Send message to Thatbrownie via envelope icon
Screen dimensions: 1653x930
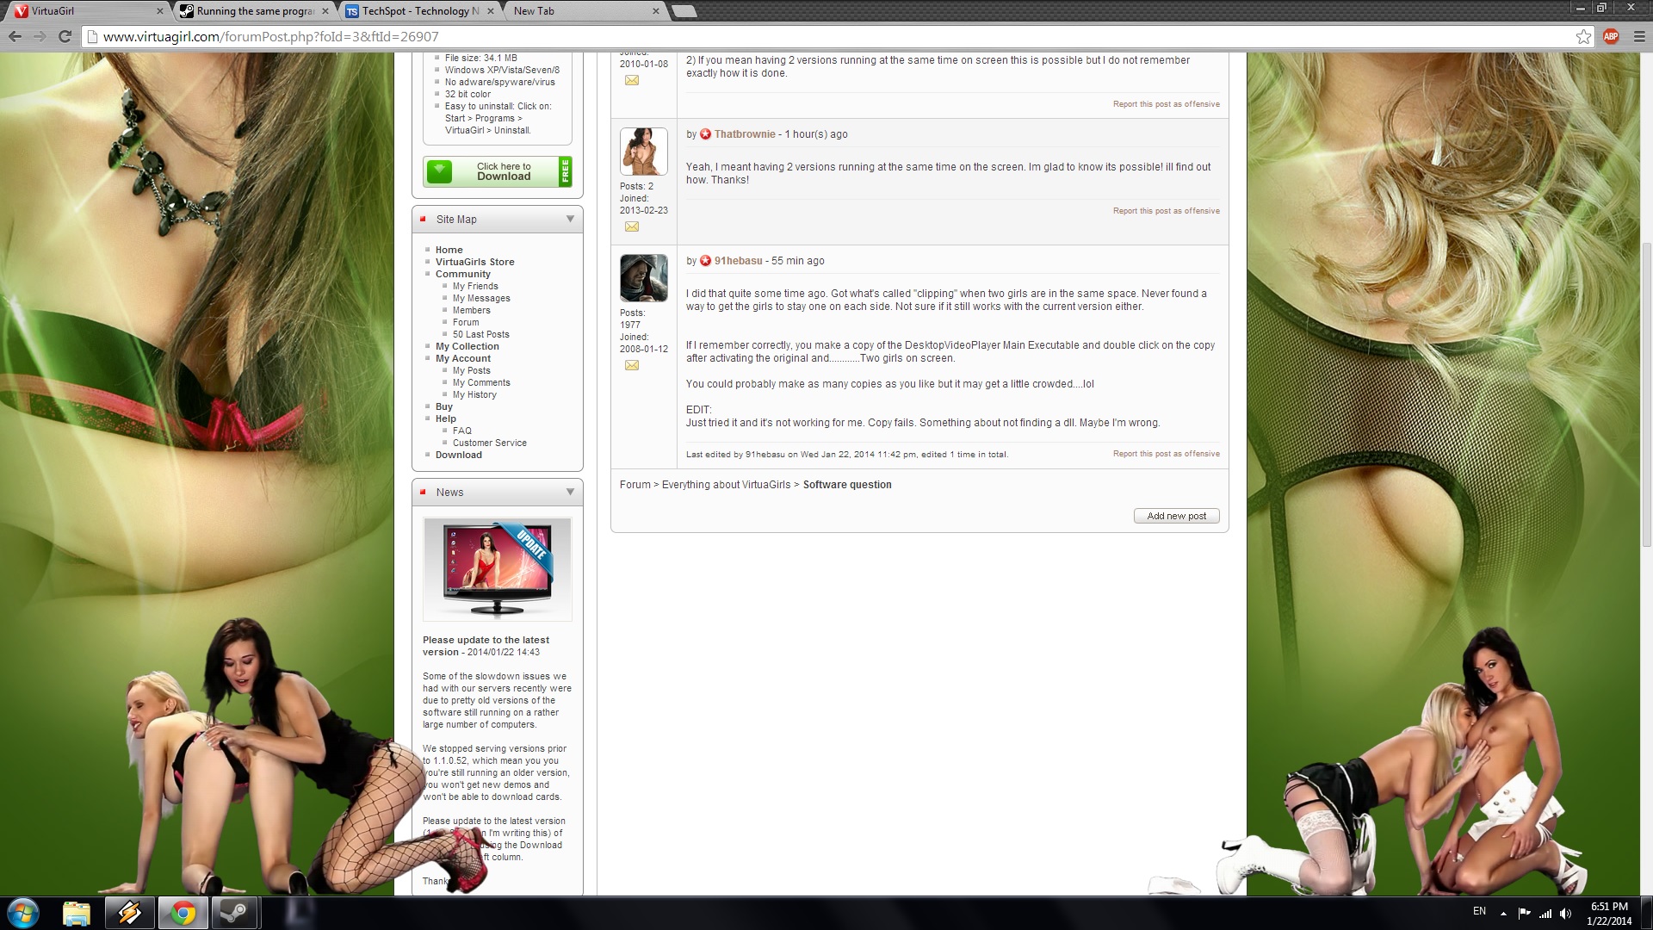632,226
